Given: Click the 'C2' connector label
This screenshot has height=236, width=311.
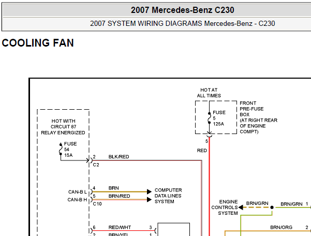Looking at the screenshot, I should click(x=96, y=165).
